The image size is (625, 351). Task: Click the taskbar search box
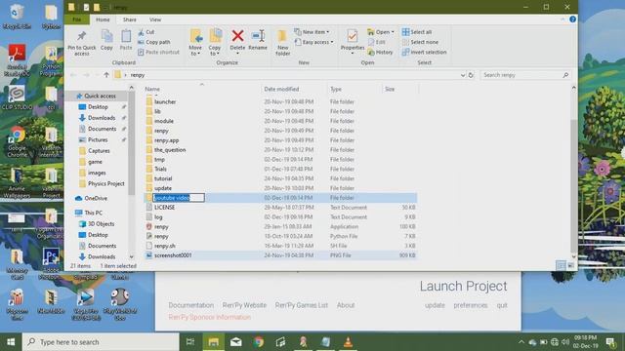[x=101, y=342]
